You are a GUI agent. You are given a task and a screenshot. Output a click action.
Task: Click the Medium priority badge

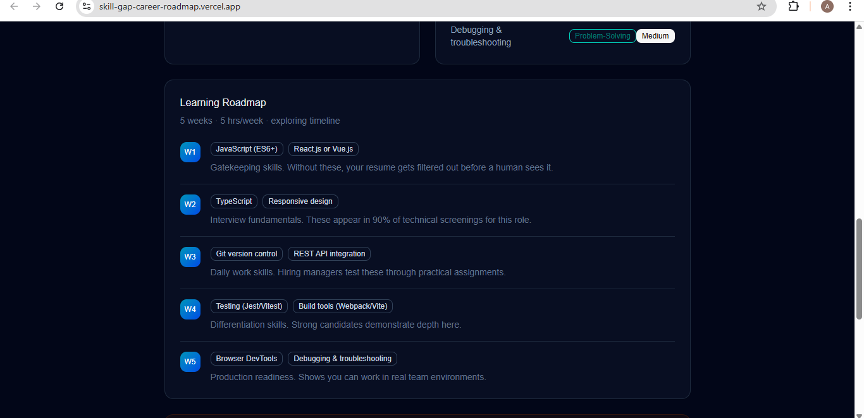(x=655, y=36)
